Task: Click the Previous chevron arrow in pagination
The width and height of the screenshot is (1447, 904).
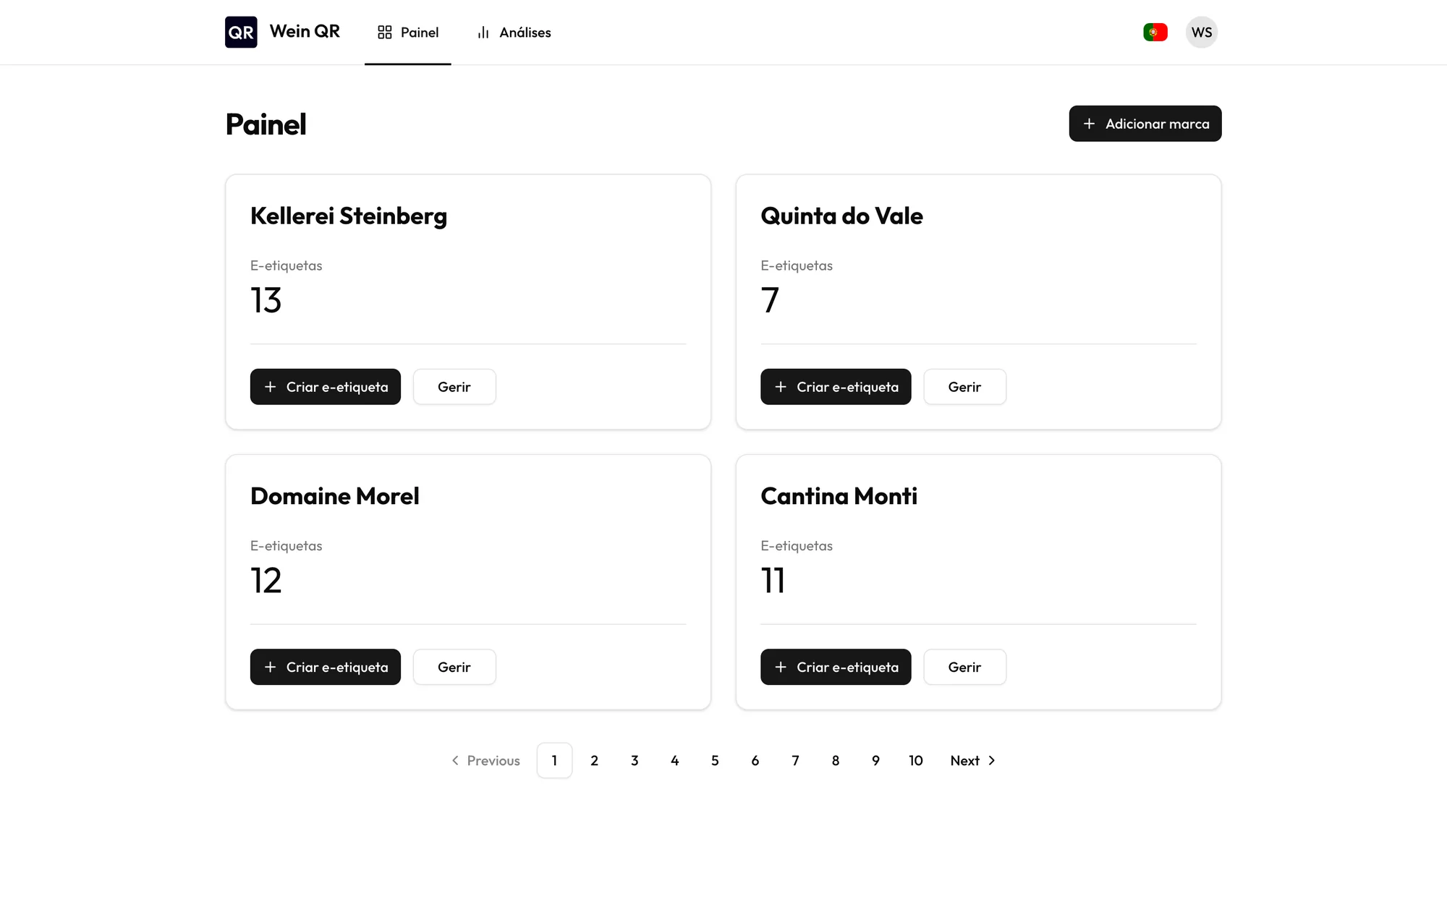Action: [x=455, y=760]
